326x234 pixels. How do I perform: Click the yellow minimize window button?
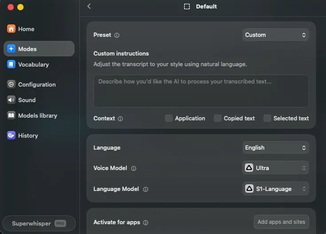tap(20, 7)
